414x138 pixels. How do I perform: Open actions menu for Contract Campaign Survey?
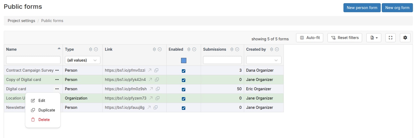coord(57,70)
